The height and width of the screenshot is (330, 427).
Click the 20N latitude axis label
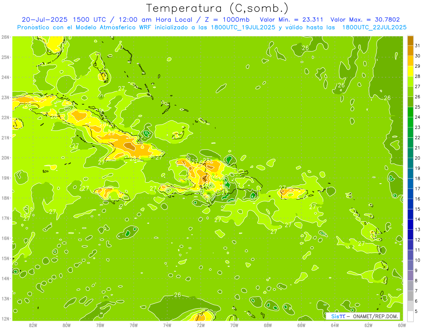(x=5, y=157)
